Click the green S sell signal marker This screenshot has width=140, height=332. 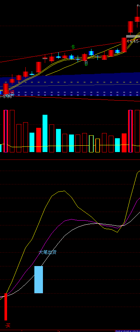[73, 47]
